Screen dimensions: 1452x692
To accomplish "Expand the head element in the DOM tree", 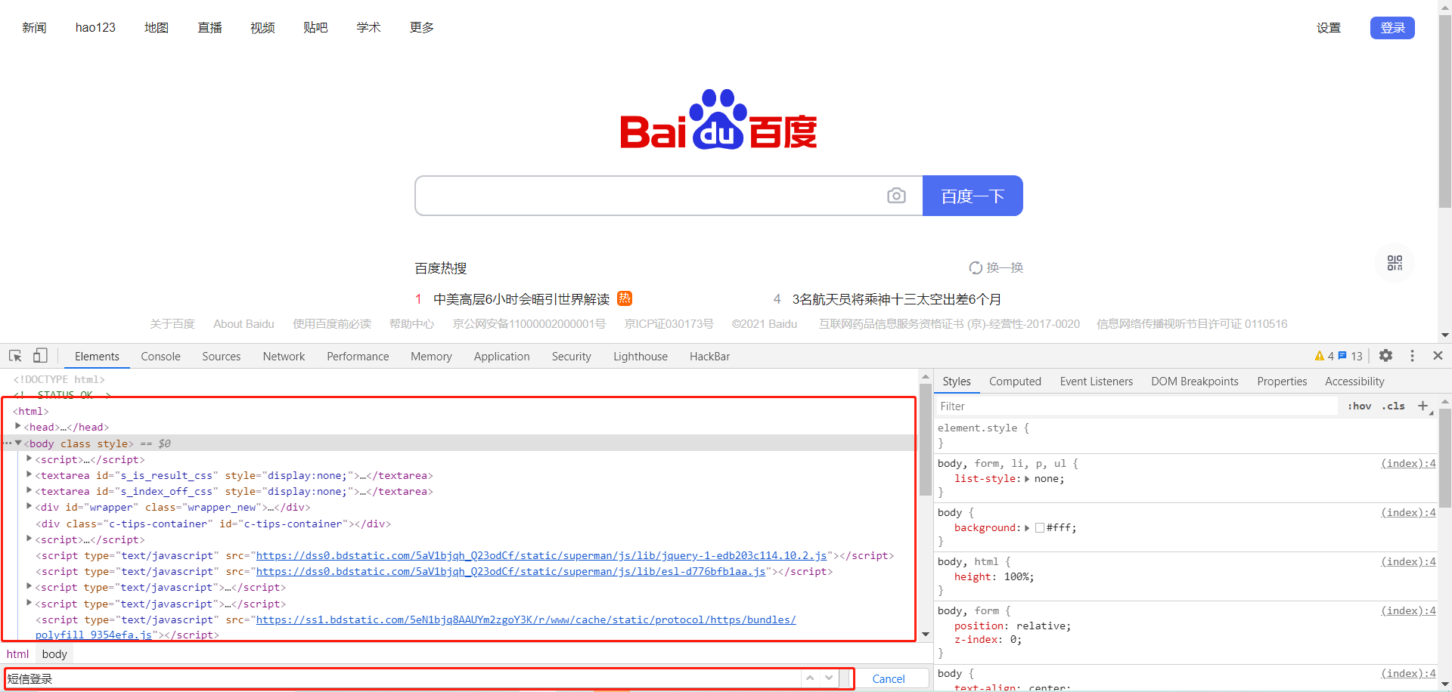I will (18, 427).
